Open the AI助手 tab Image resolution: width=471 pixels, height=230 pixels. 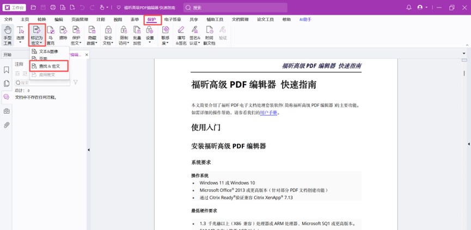[x=305, y=19]
